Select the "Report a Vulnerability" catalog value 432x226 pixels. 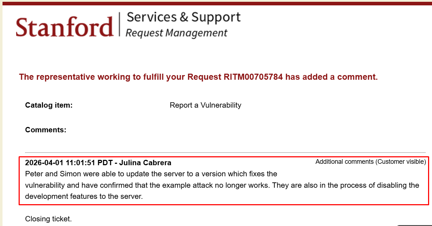click(205, 105)
